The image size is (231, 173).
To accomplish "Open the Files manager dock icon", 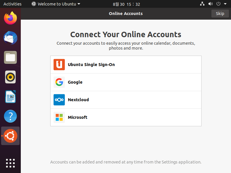I will click(10, 57).
